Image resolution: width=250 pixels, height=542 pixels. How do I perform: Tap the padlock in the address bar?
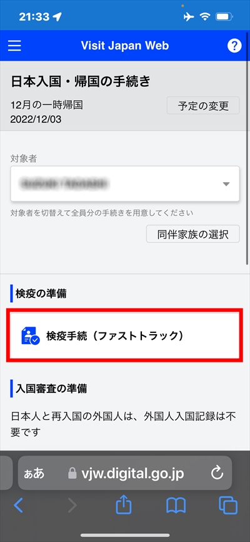click(x=72, y=473)
